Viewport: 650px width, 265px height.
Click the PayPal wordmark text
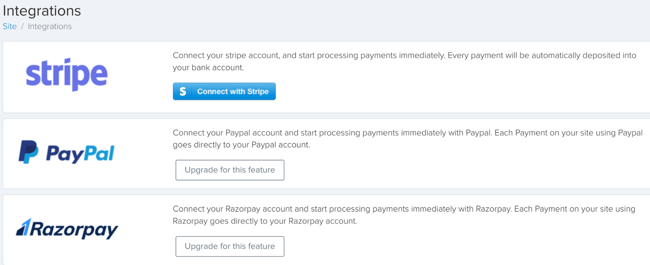click(x=80, y=154)
